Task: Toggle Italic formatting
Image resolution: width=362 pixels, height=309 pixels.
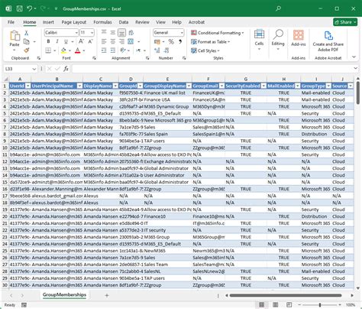Action: pyautogui.click(x=57, y=41)
